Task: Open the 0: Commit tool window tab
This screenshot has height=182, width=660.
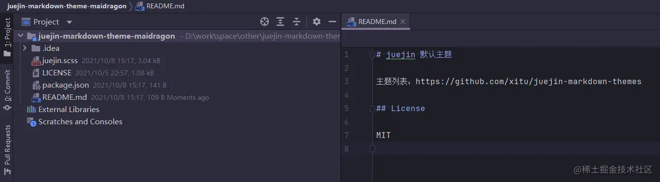Action: coord(7,90)
